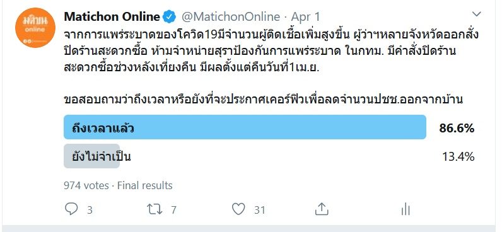Click the like count of 31
The width and height of the screenshot is (502, 232).
260,210
